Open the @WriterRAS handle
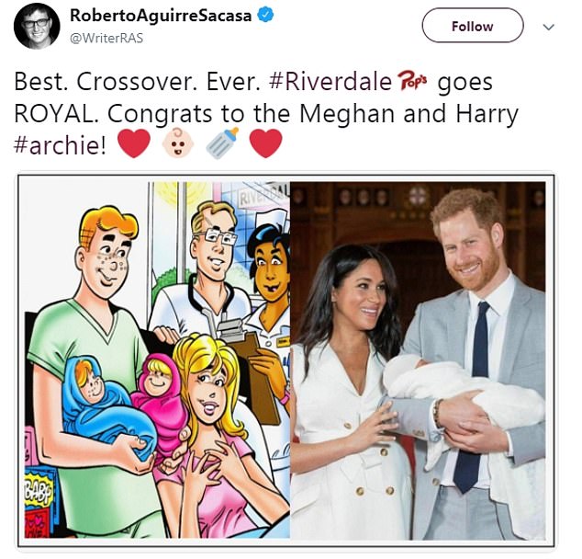582x559 pixels. (x=106, y=38)
